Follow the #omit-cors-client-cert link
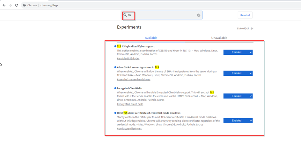Image resolution: width=301 pixels, height=151 pixels. pos(129,129)
